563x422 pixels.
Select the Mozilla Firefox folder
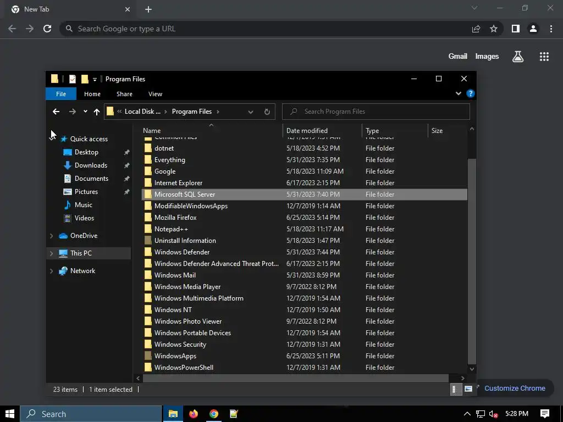pos(305,218)
